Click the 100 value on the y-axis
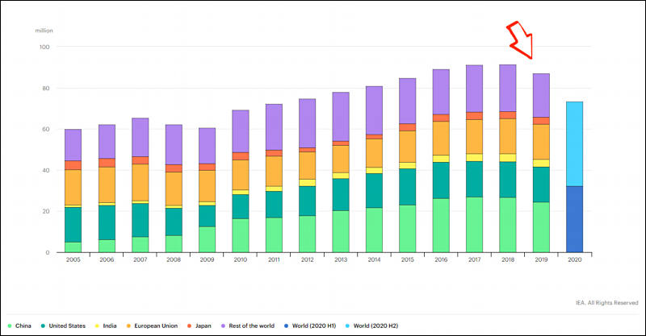This screenshot has width=646, height=336. (x=44, y=47)
